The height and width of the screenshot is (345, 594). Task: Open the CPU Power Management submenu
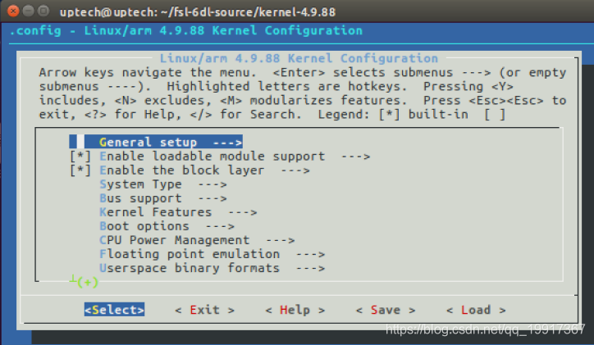(x=197, y=240)
